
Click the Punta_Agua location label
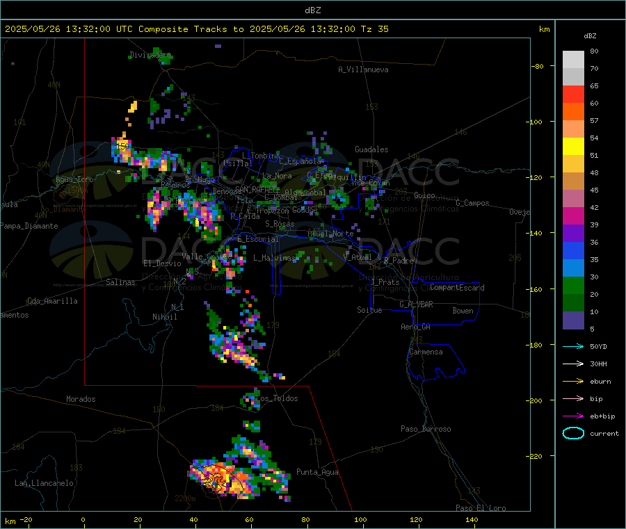pyautogui.click(x=317, y=473)
